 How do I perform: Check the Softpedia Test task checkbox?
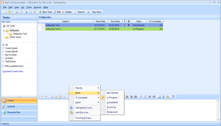pyautogui.click(x=43, y=25)
